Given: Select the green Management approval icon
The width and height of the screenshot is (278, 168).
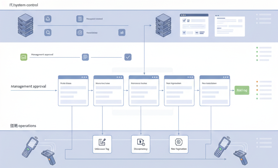Looking at the screenshot, I should pos(24,57).
